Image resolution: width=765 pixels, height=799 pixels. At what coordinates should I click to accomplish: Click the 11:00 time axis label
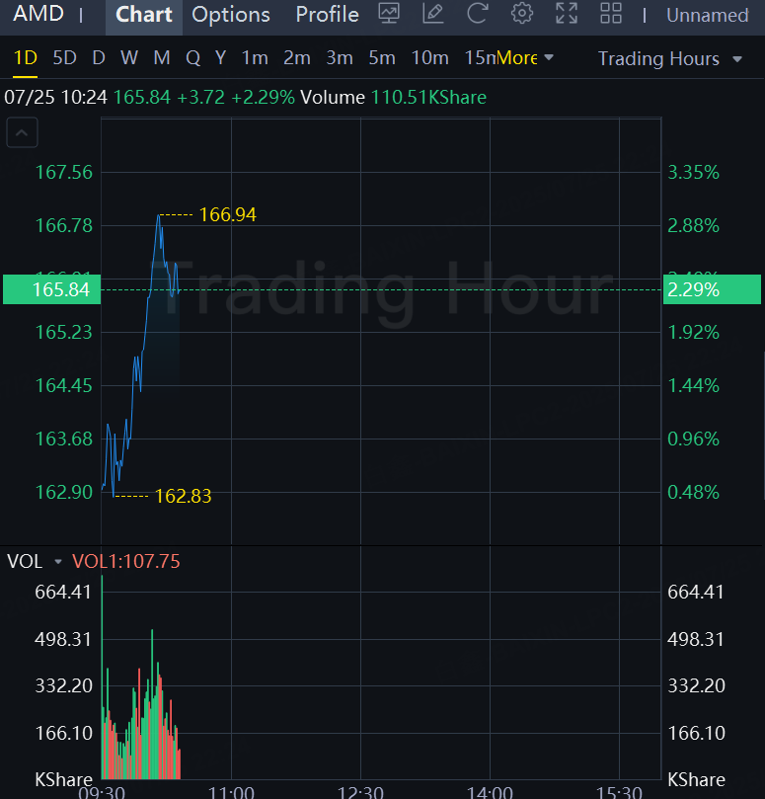(x=231, y=792)
